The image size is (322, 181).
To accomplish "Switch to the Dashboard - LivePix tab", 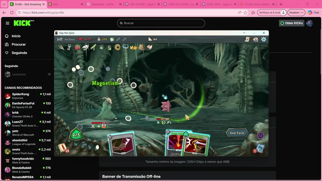I will pos(104,4).
